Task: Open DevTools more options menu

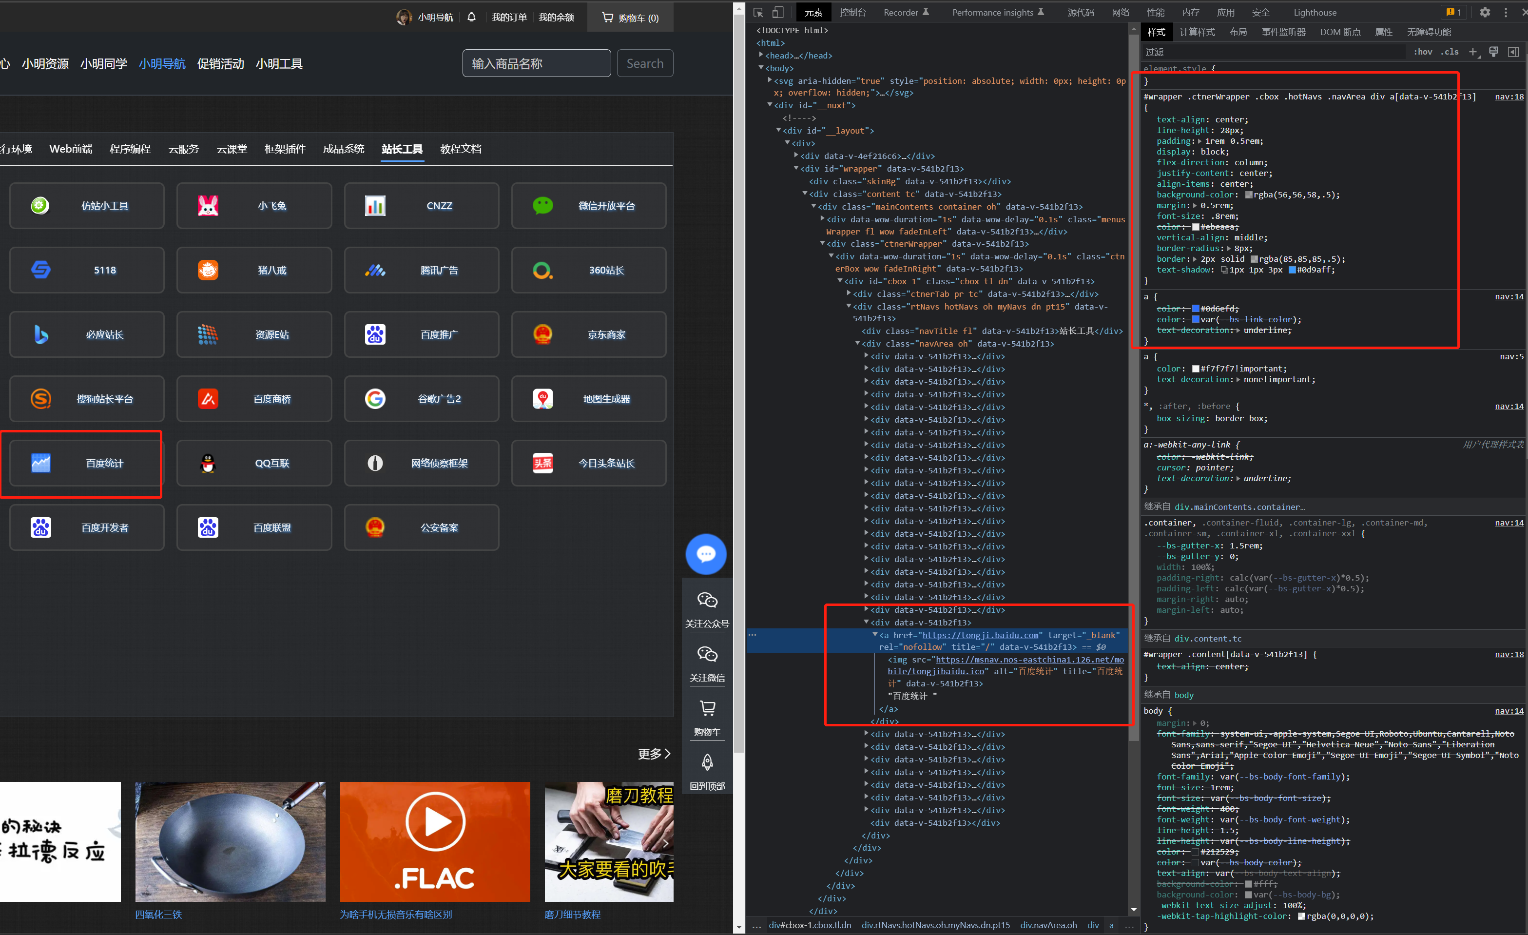Action: point(1506,12)
